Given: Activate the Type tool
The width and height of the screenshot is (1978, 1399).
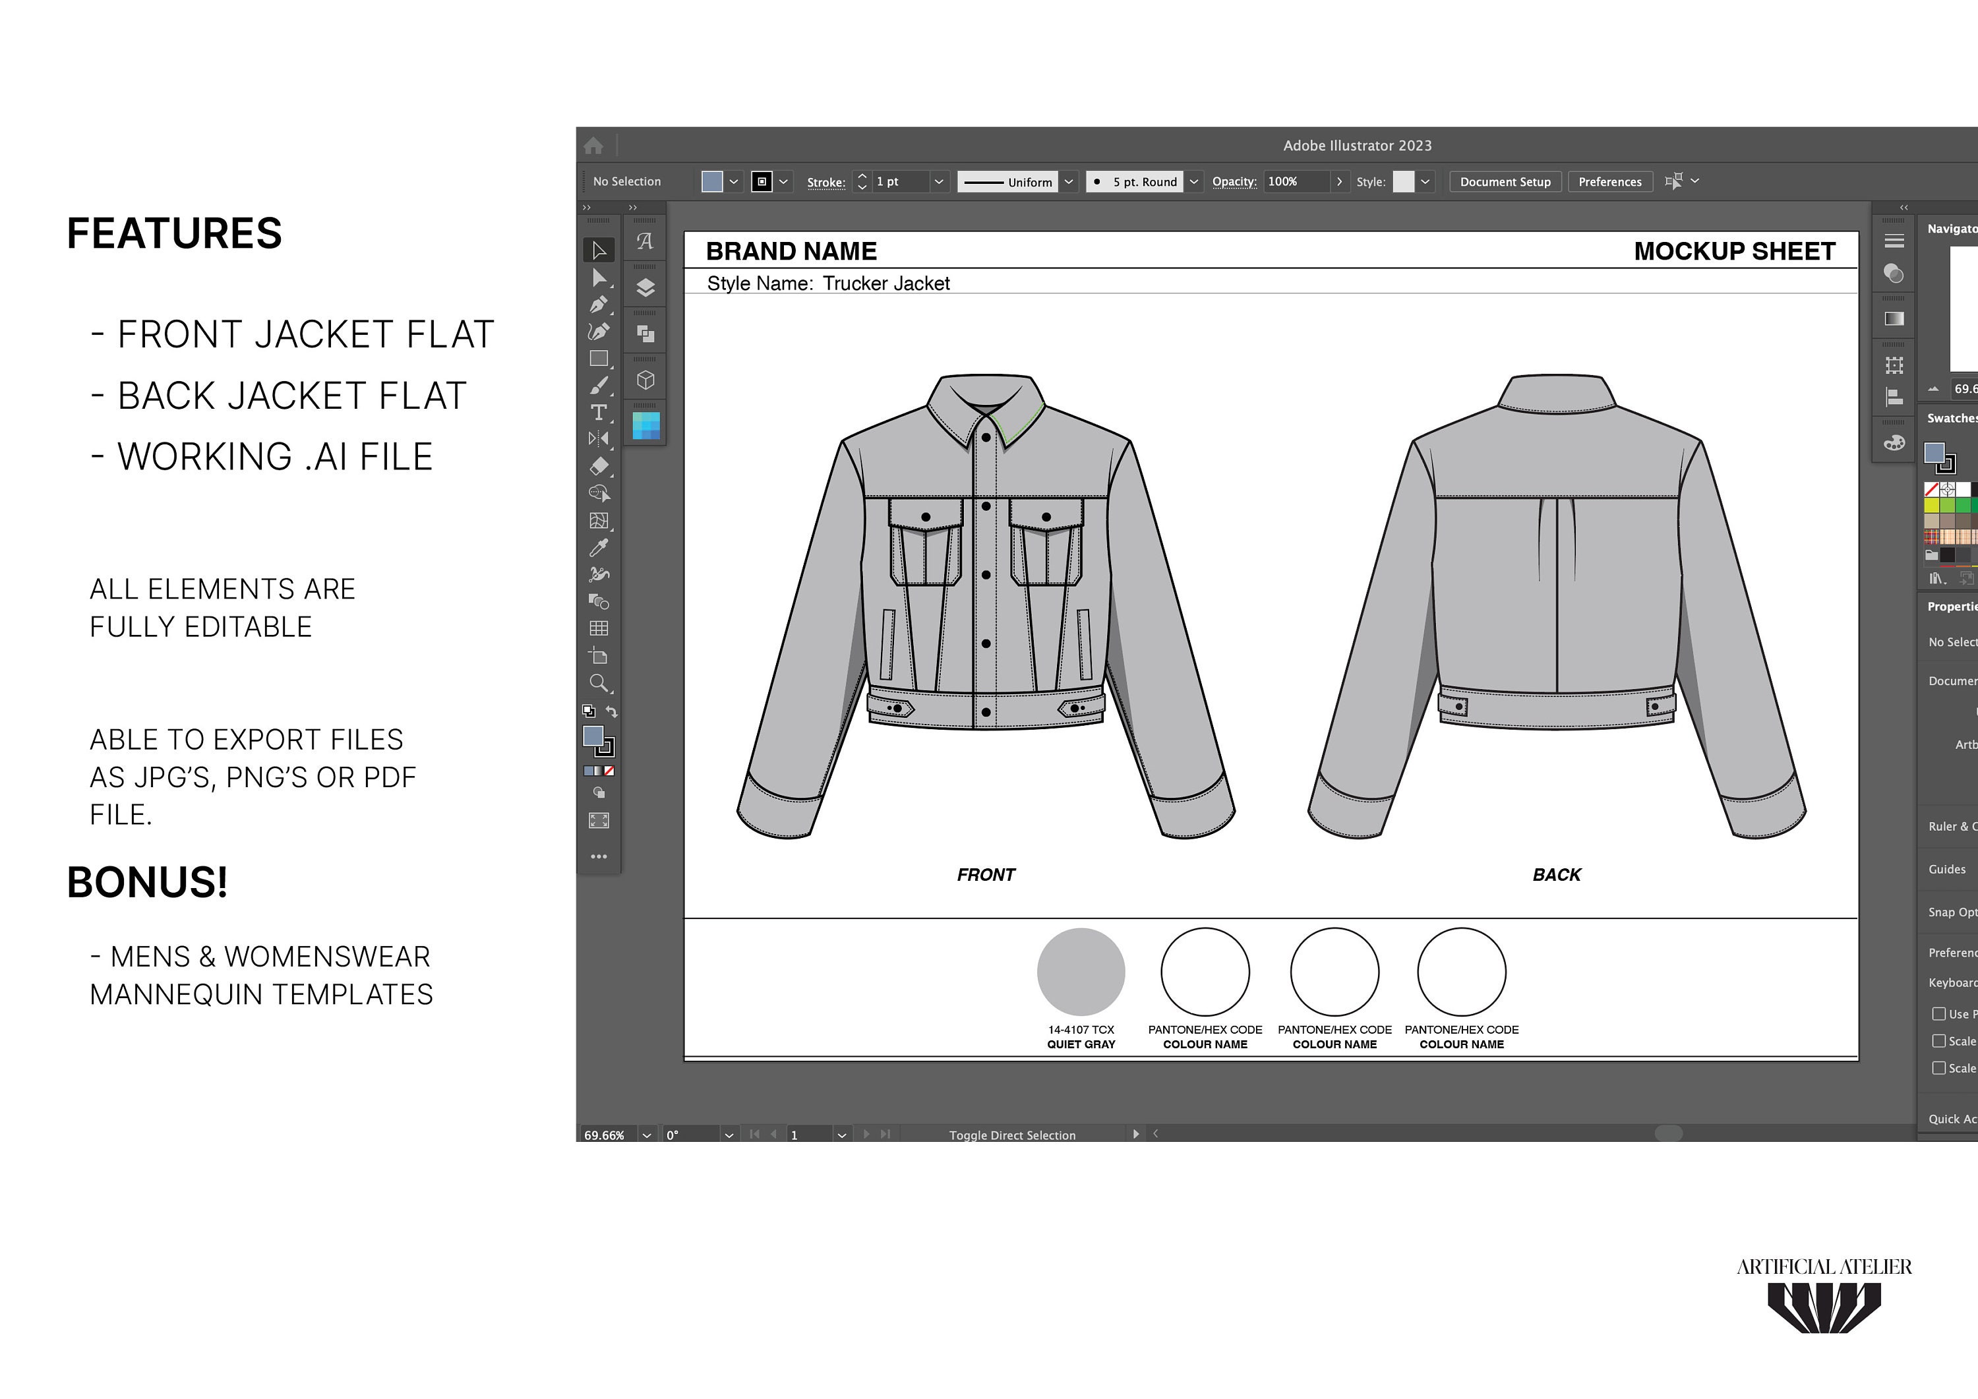Looking at the screenshot, I should click(x=598, y=413).
